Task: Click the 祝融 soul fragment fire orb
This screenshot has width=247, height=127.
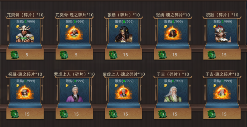Action: tap(25, 93)
